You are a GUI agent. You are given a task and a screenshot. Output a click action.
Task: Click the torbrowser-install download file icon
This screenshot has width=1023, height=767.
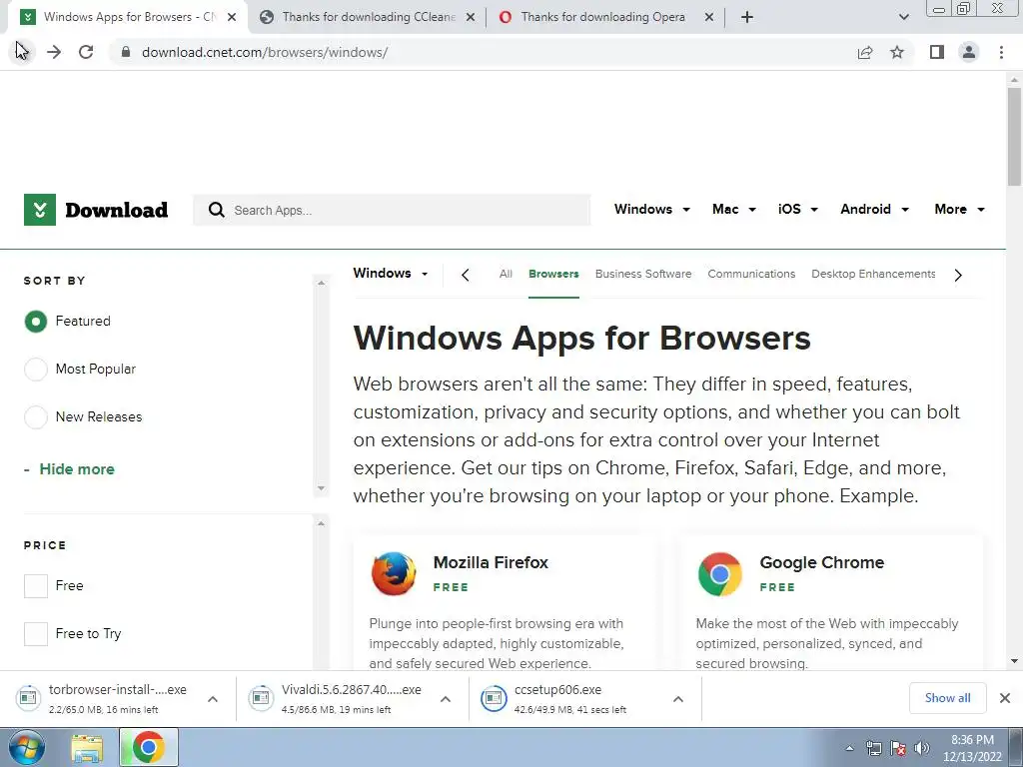coord(28,698)
